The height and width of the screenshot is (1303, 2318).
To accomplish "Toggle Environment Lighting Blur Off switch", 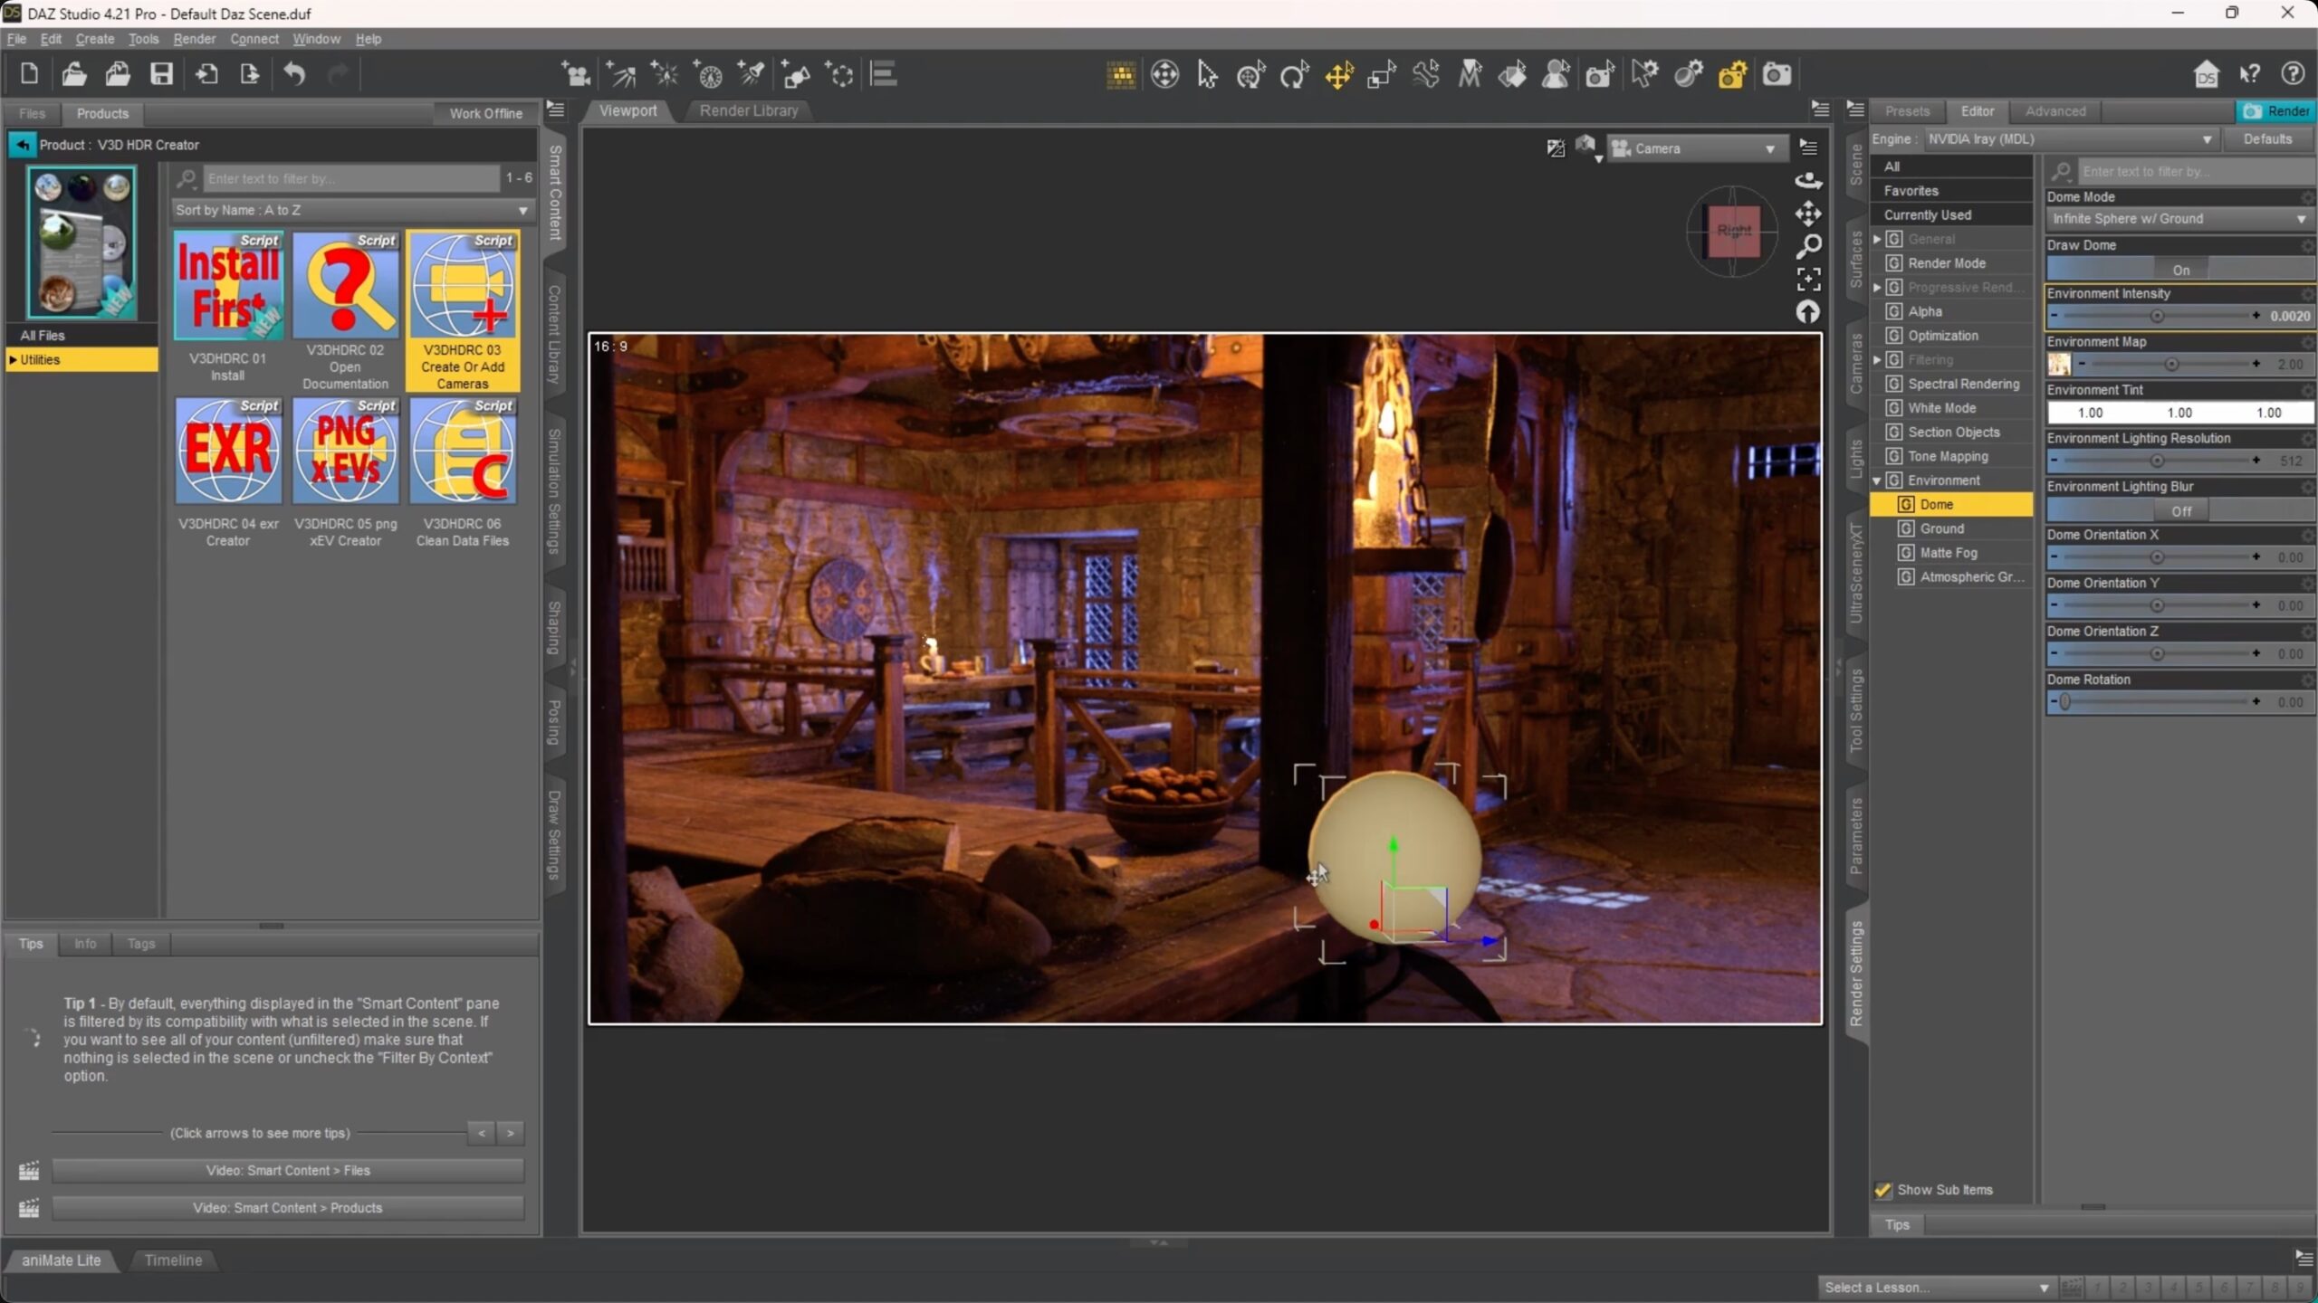I will click(2179, 511).
